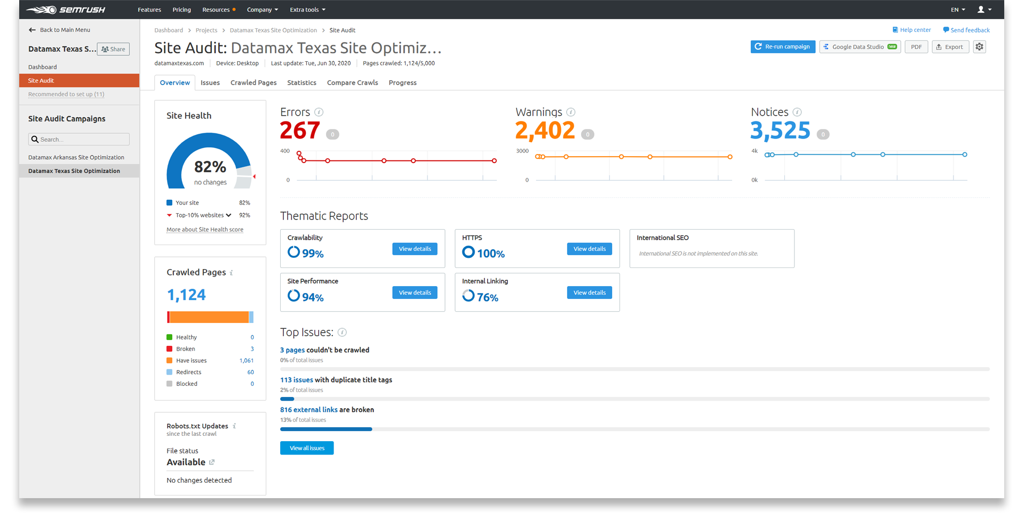Screen dimensions: 1024x528
Task: Open robots.txt file external link icon
Action: click(x=212, y=462)
